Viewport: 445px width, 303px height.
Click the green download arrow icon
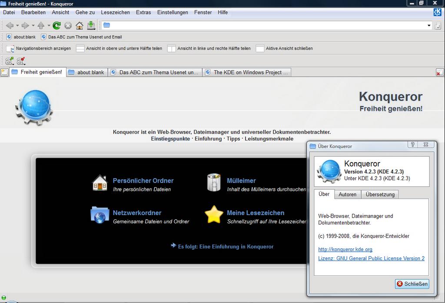(91, 26)
